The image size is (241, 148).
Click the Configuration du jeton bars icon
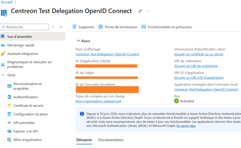coord(10,114)
